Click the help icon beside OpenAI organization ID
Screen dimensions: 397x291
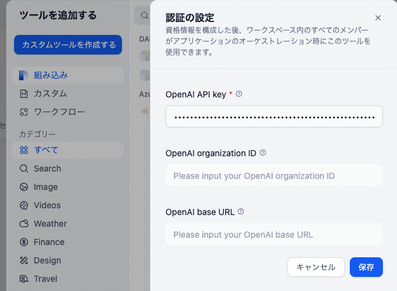(x=263, y=153)
